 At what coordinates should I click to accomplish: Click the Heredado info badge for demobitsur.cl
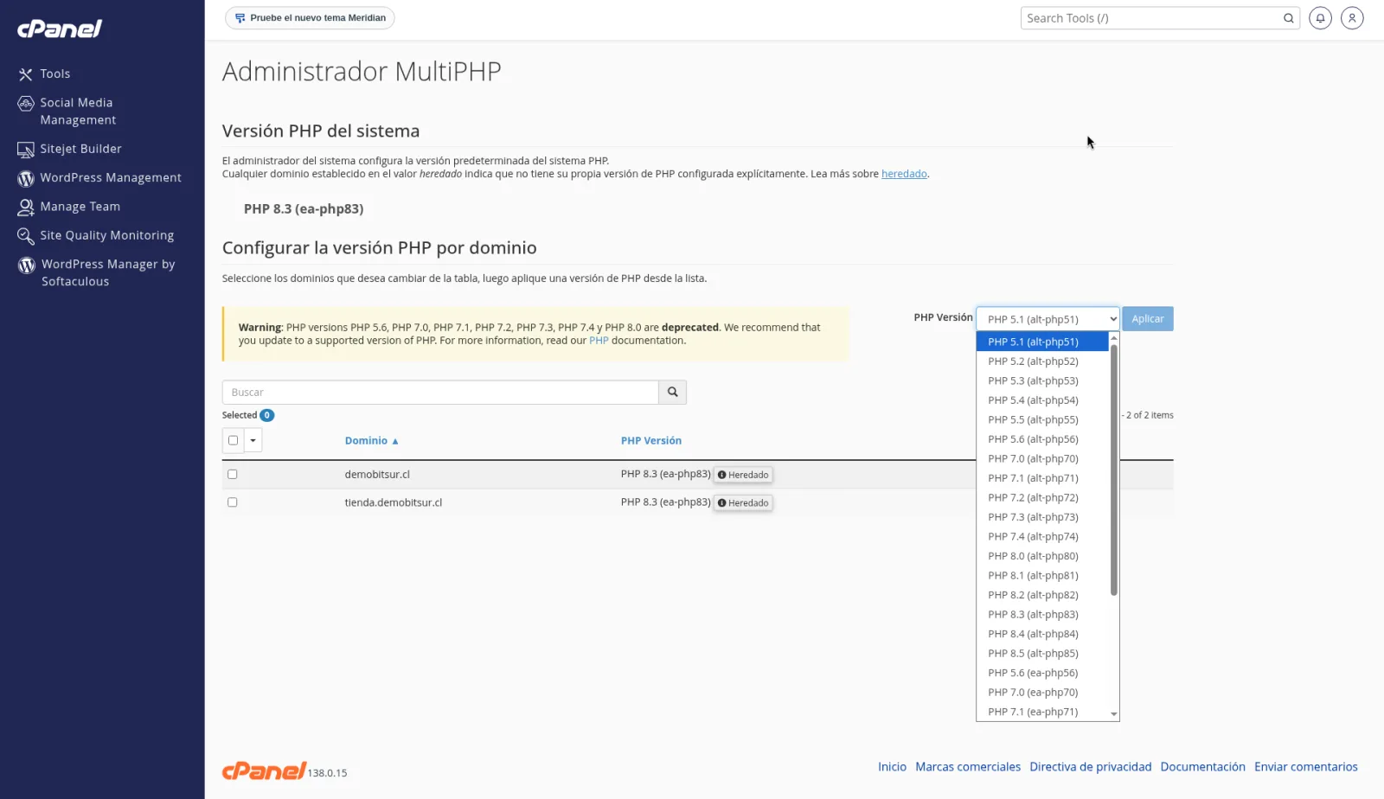pos(743,475)
